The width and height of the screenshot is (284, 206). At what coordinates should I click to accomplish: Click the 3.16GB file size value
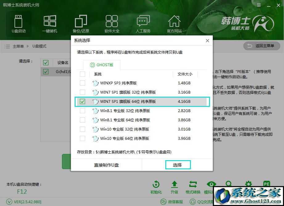pyautogui.click(x=184, y=92)
